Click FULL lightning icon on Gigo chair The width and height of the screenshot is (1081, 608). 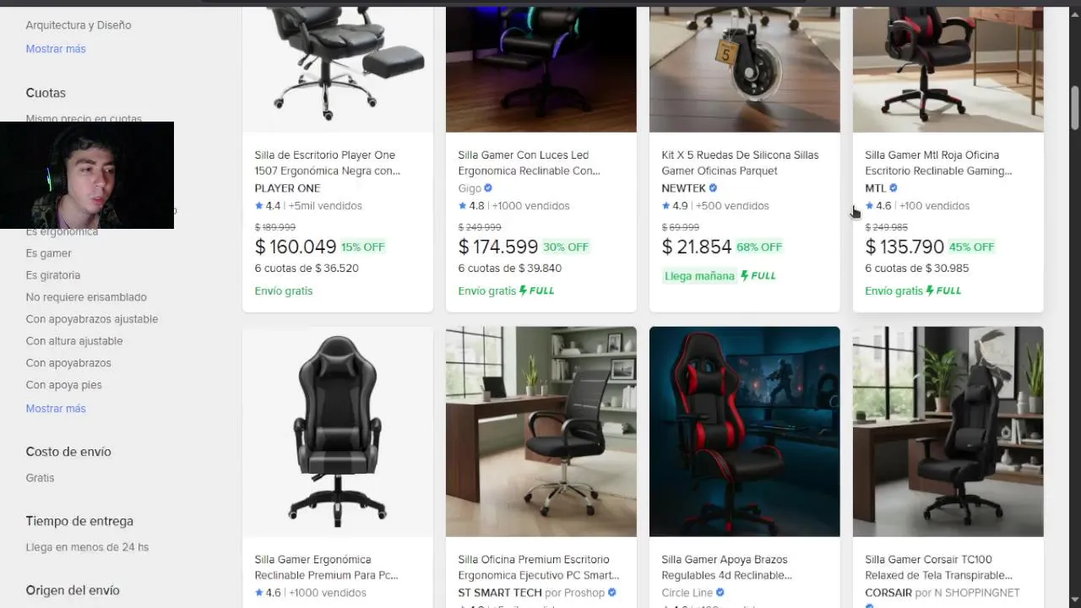(524, 290)
